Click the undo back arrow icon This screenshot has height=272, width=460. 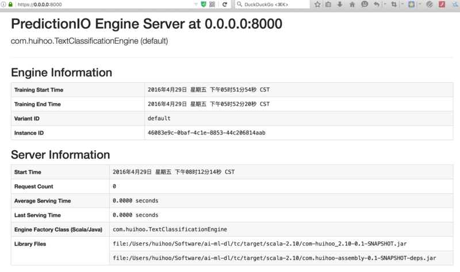pyautogui.click(x=377, y=5)
